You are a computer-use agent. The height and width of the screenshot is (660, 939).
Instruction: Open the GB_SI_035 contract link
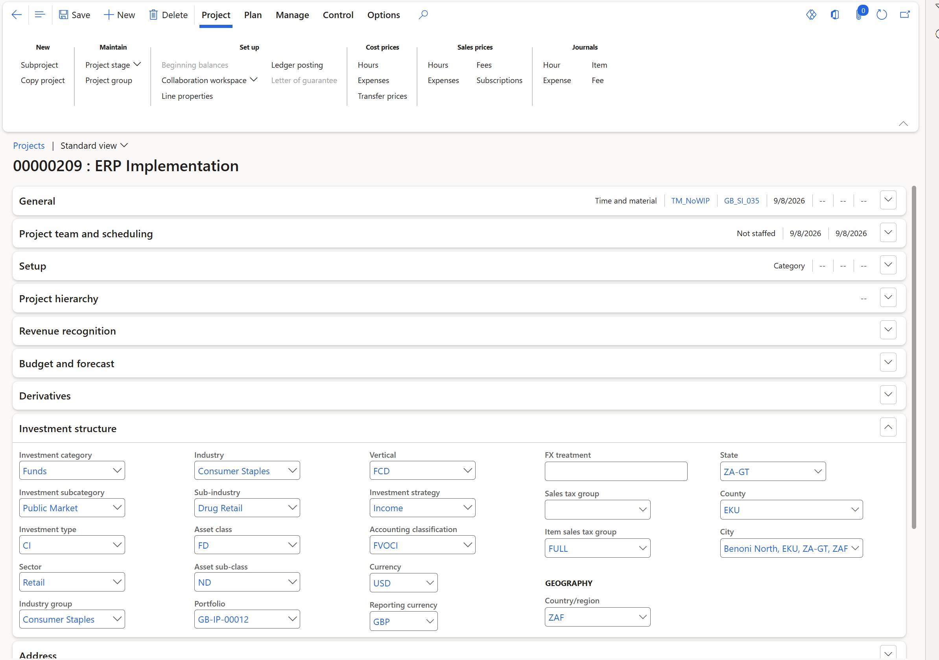741,200
